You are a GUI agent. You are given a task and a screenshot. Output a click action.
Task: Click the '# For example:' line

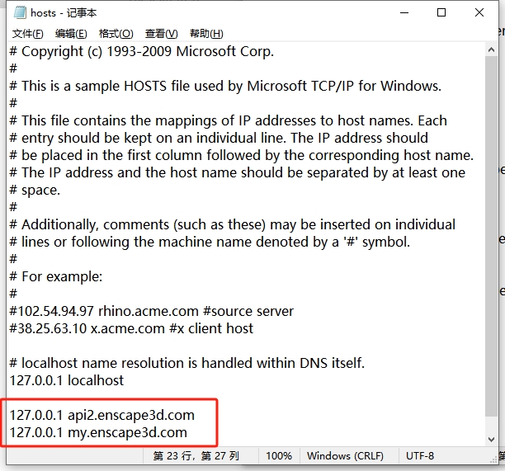[56, 276]
